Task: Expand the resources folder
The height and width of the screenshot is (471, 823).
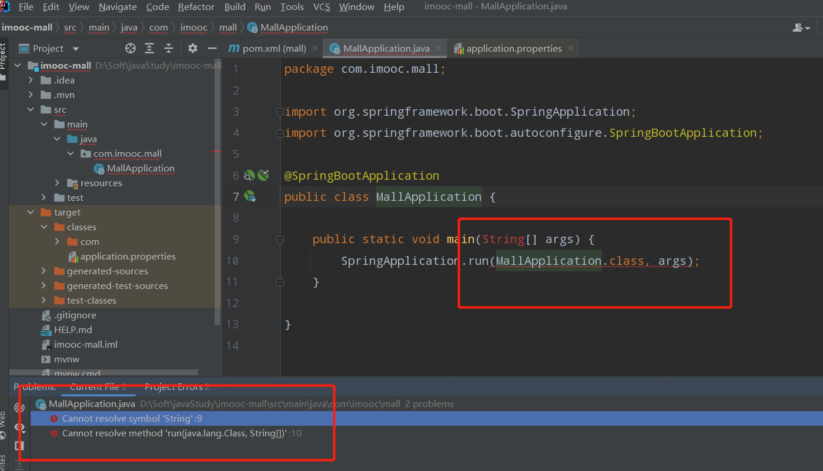Action: pos(57,183)
